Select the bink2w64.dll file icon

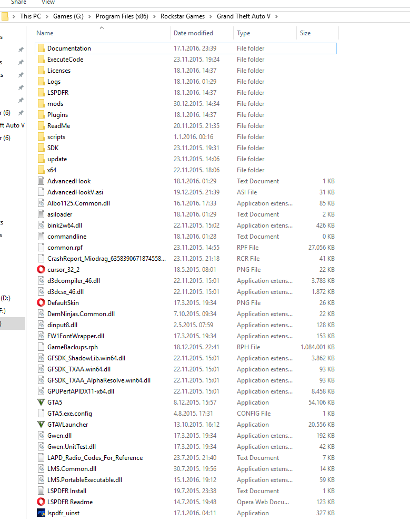(41, 225)
